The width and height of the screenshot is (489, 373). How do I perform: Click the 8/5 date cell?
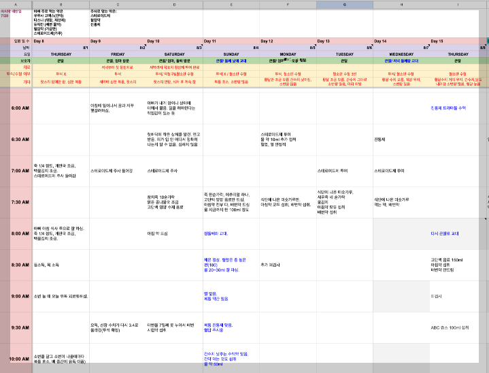point(288,48)
